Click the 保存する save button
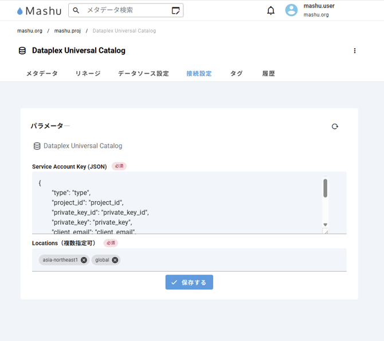The image size is (384, 341). tap(189, 282)
